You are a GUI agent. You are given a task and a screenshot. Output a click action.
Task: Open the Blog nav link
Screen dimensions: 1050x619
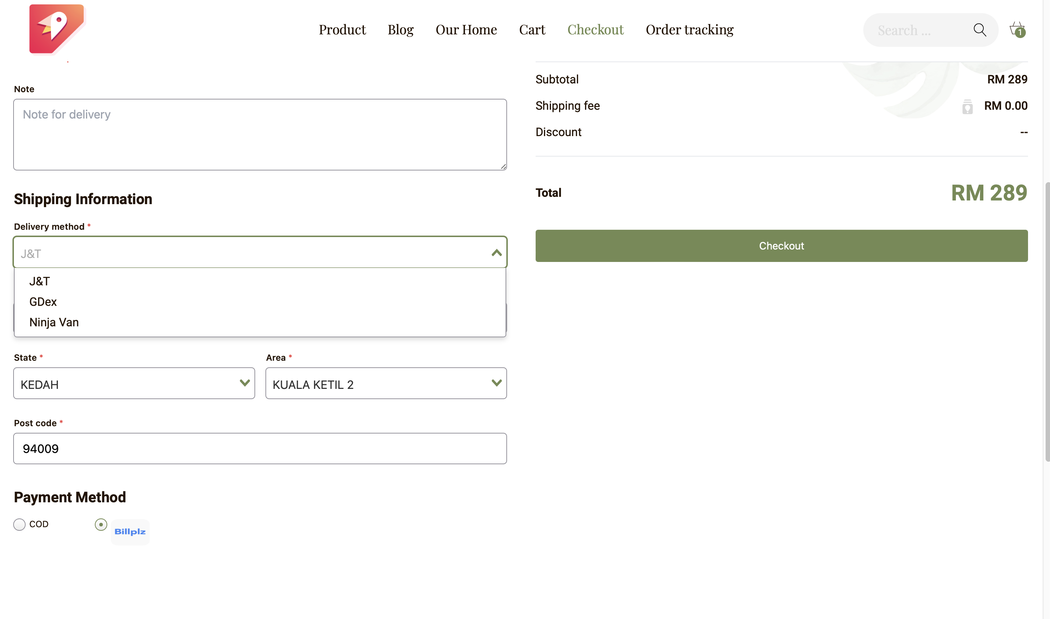click(400, 30)
